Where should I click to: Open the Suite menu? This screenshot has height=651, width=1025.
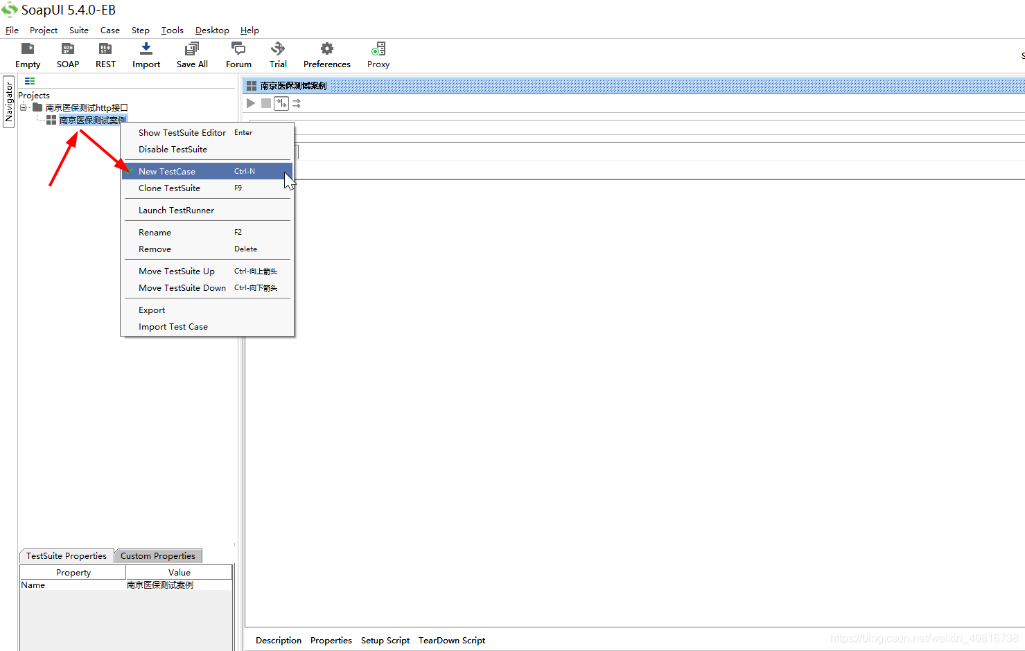point(79,30)
